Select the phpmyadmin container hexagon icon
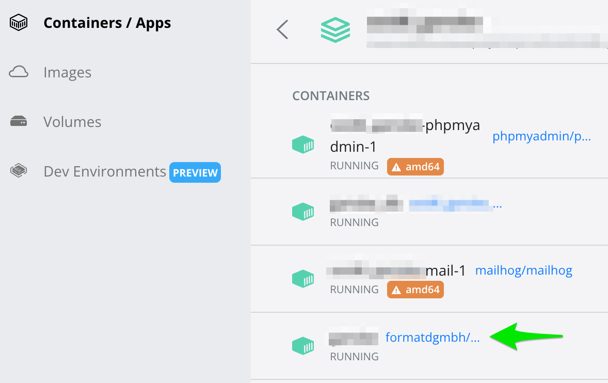 303,145
